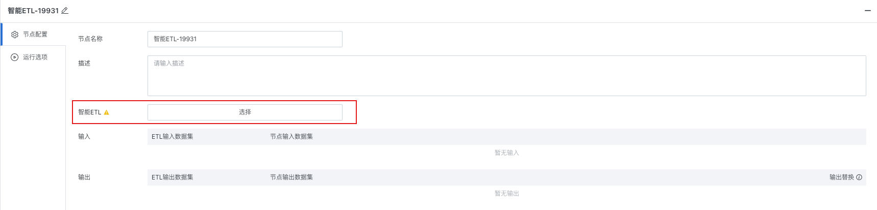Image resolution: width=877 pixels, height=210 pixels.
Task: Click the 暂无输出 empty placeholder row
Action: [x=507, y=194]
